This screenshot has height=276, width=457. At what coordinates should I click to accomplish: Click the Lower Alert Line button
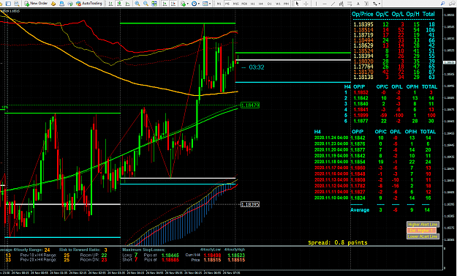point(423,236)
